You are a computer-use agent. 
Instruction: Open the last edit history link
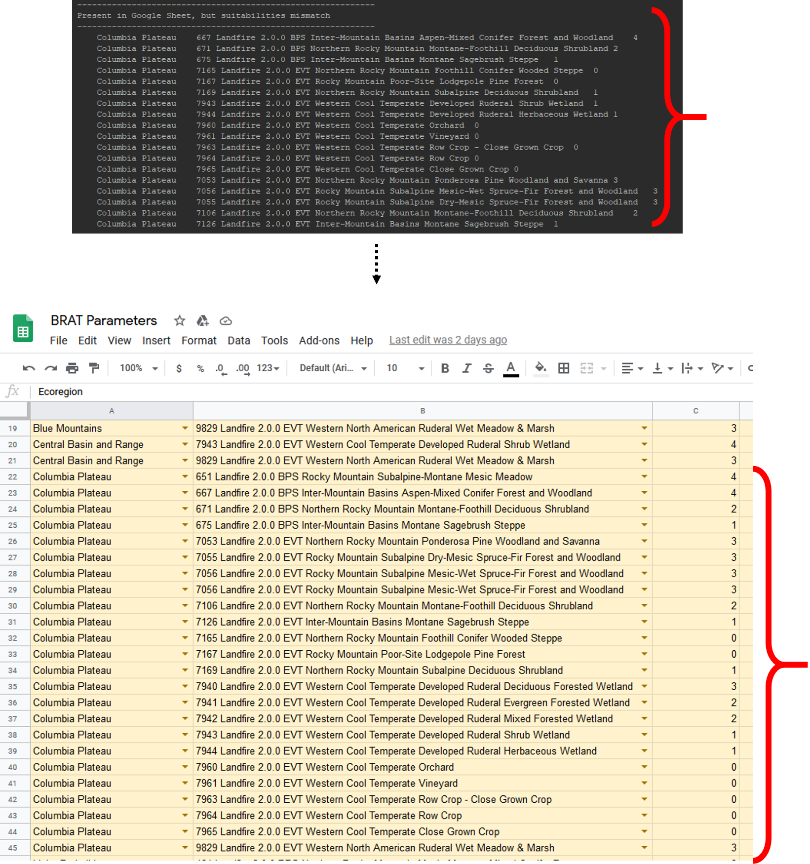point(448,340)
